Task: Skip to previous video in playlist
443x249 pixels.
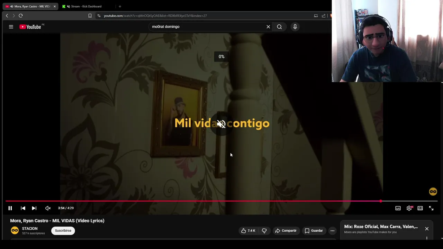Action: (23, 208)
